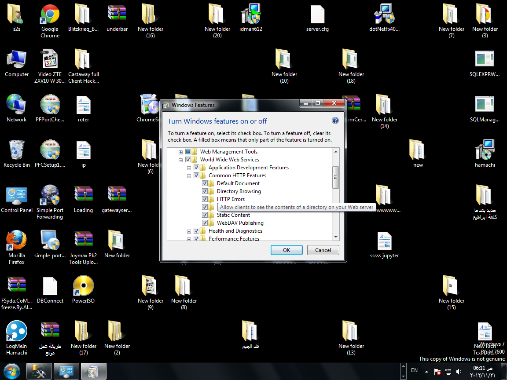This screenshot has height=380, width=507.
Task: Open the Recycle Bin icon
Action: point(16,151)
